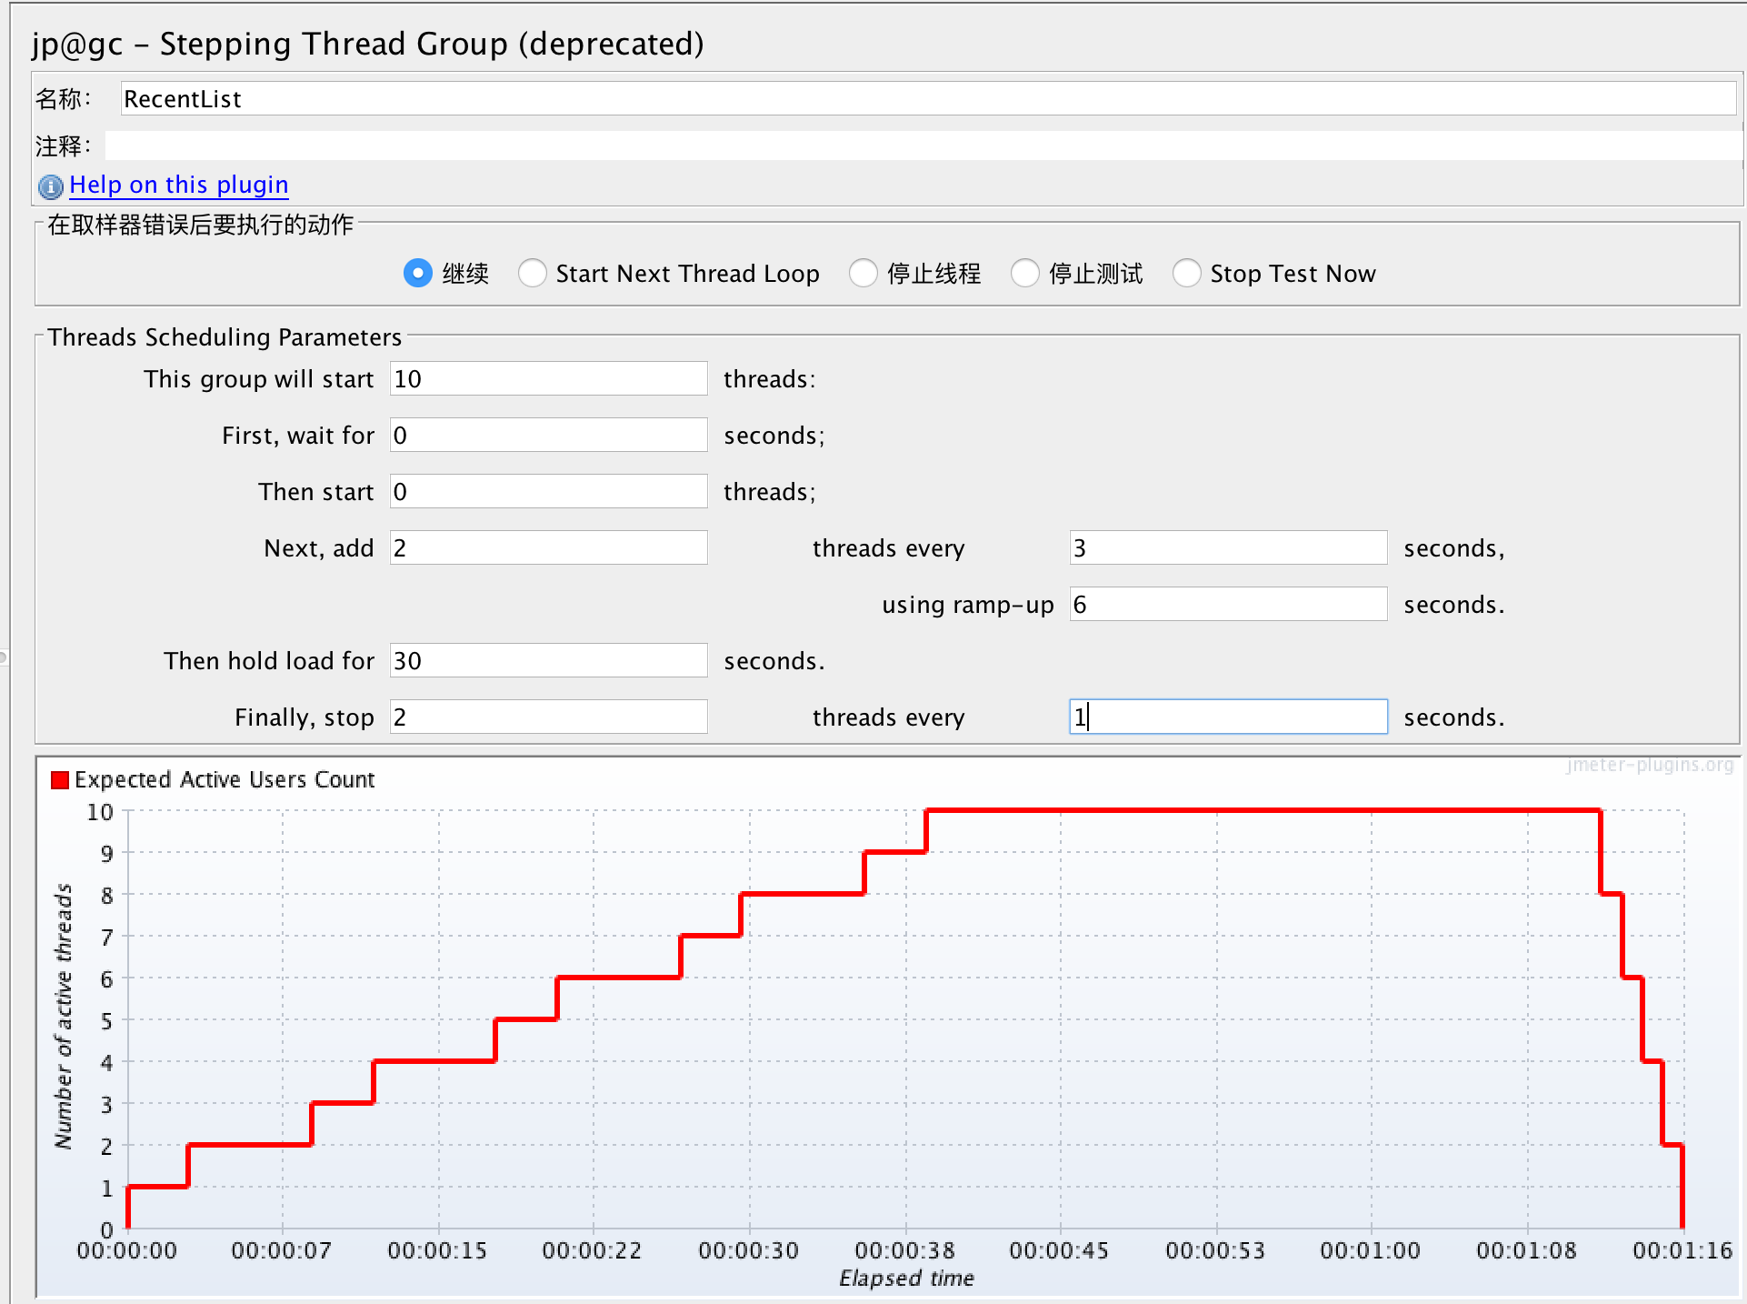Select the 继续 radio button

coord(418,273)
